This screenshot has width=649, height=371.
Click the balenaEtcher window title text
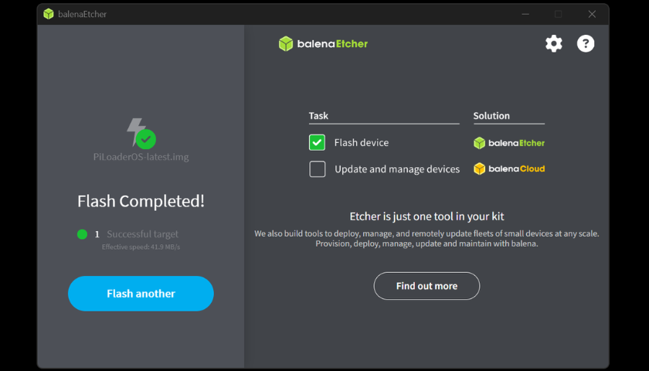[82, 14]
